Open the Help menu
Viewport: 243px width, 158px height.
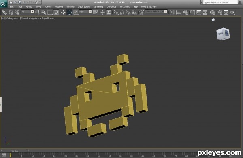click(135, 7)
